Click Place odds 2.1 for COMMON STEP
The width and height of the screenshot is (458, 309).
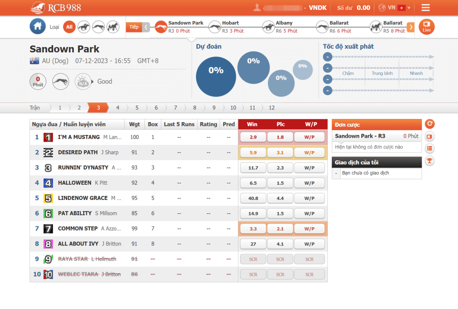[x=280, y=229]
